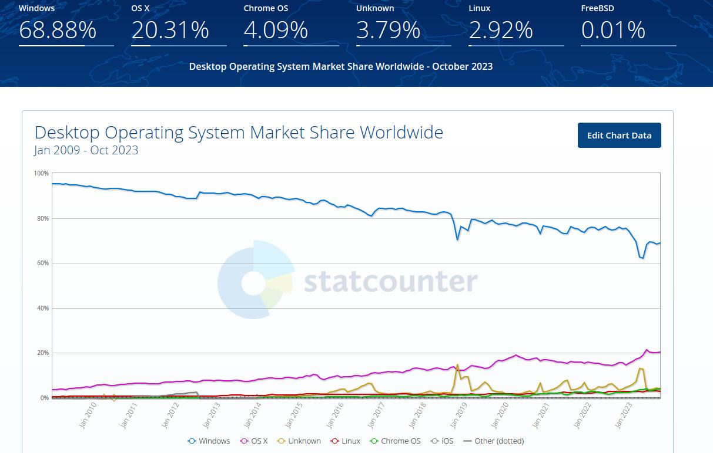Show or hide the iOS legend series

pyautogui.click(x=442, y=441)
